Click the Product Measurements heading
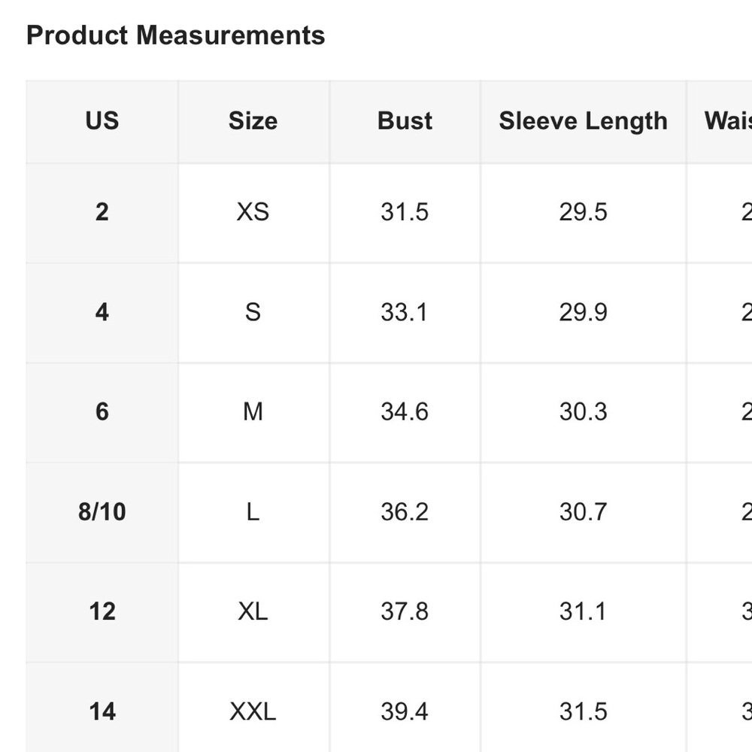Viewport: 752px width, 752px height. (175, 35)
